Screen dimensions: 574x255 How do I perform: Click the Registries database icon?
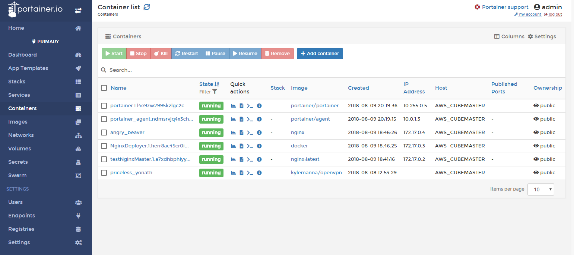(78, 229)
